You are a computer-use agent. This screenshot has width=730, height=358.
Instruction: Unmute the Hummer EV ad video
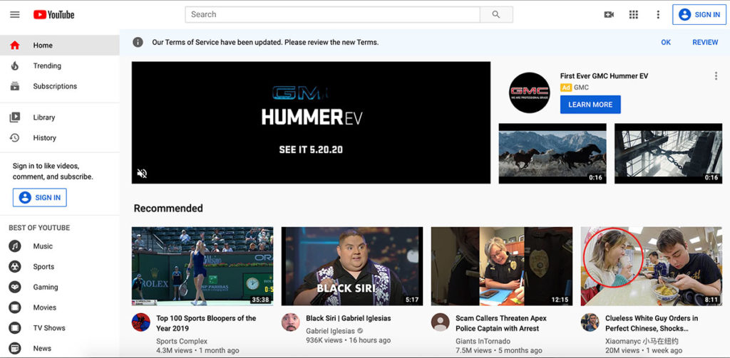coord(142,174)
